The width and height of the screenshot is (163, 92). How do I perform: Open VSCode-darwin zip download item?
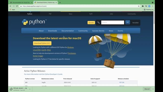(20, 89)
